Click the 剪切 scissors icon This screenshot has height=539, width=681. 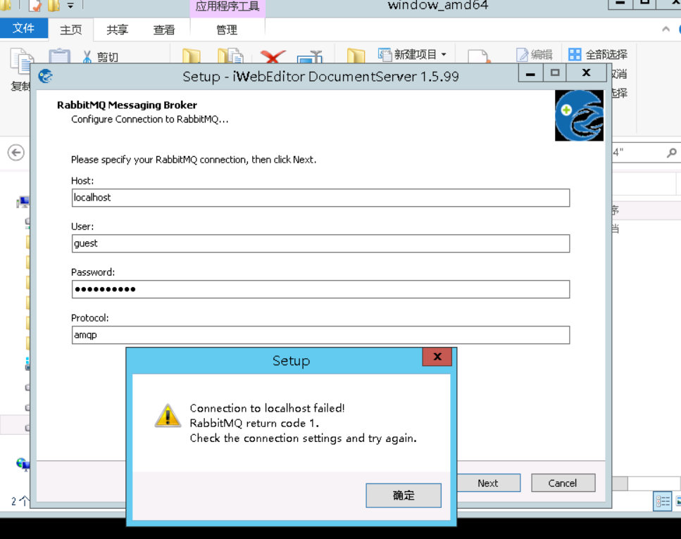click(x=87, y=57)
